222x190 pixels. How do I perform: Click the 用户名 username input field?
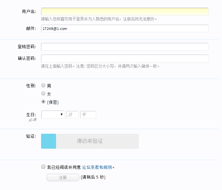tap(125, 12)
